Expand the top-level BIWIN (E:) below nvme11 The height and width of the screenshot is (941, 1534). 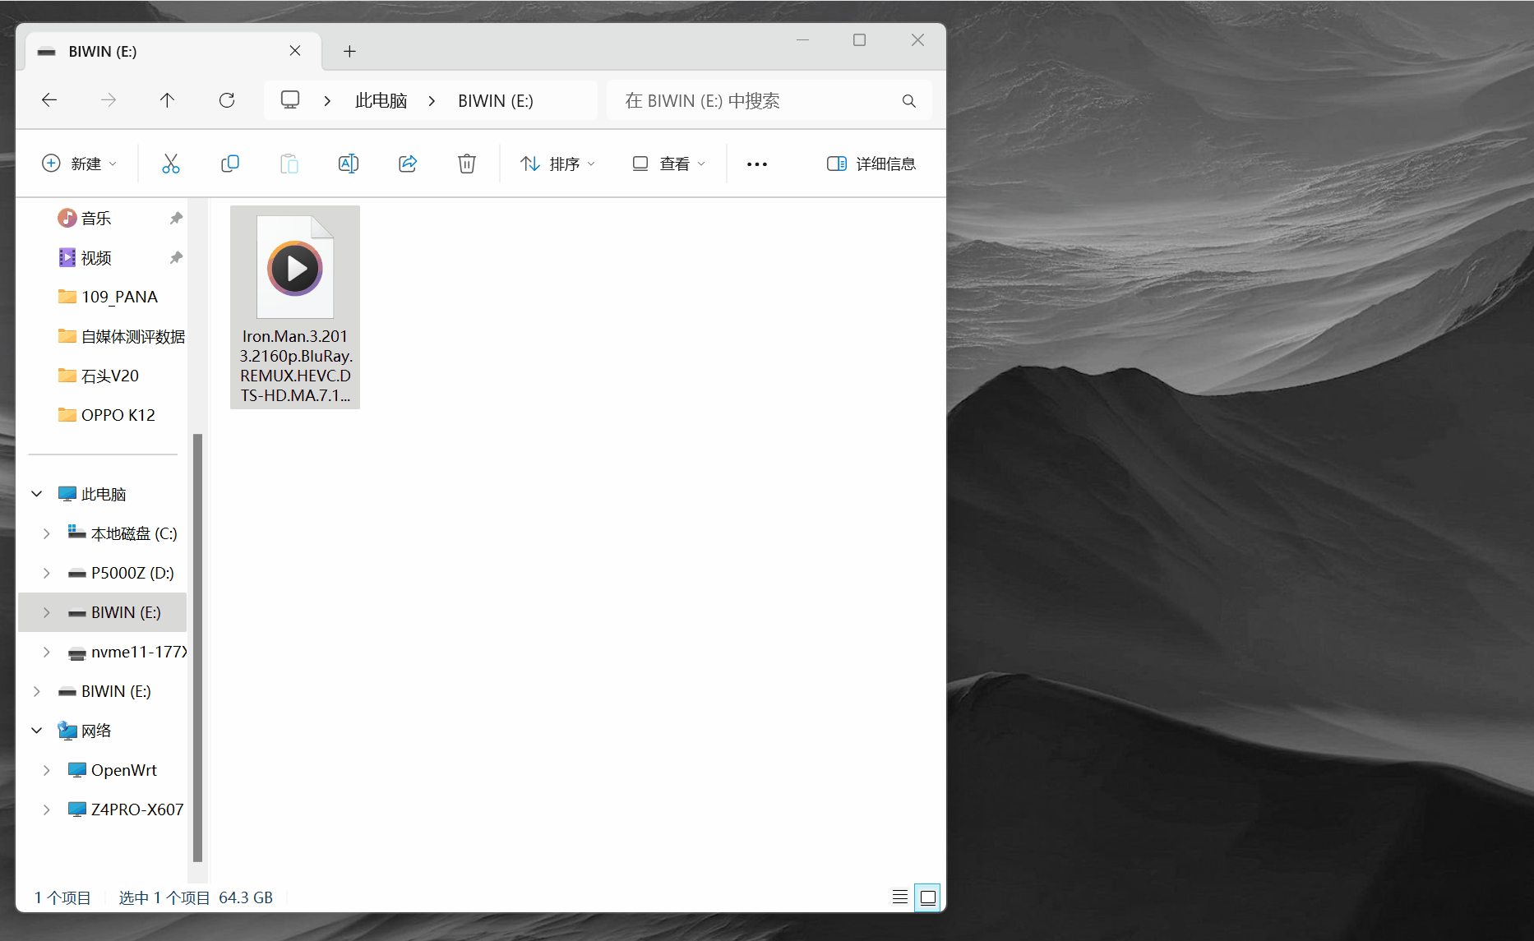tap(37, 691)
